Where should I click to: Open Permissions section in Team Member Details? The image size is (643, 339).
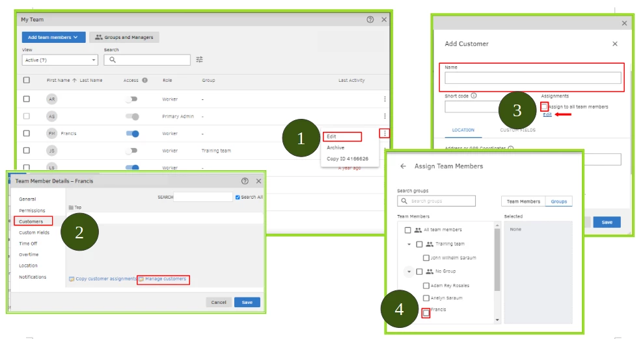point(32,210)
